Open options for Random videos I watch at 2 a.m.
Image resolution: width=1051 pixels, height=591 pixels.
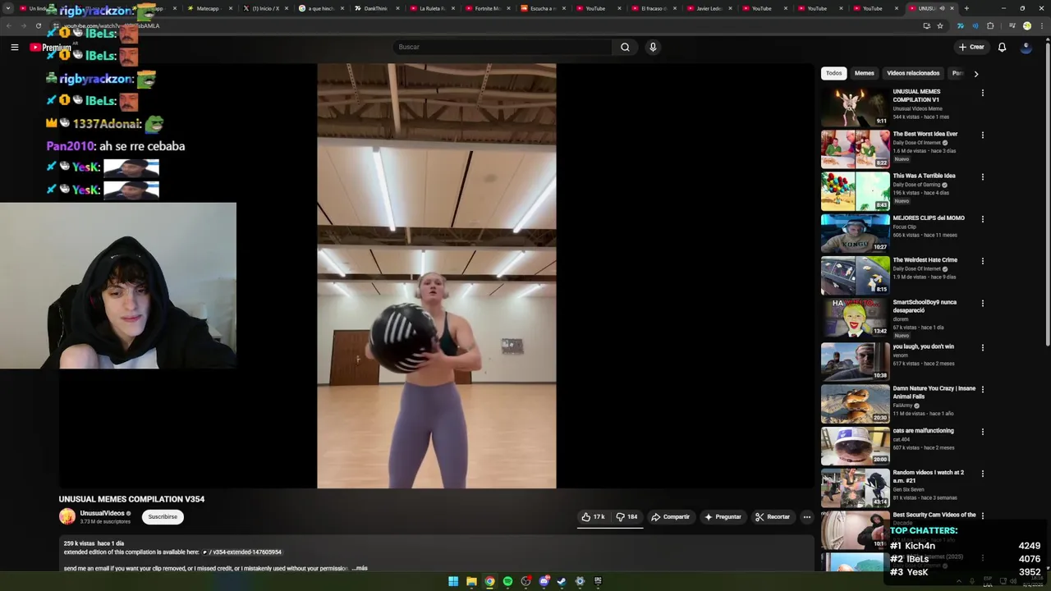pos(982,474)
